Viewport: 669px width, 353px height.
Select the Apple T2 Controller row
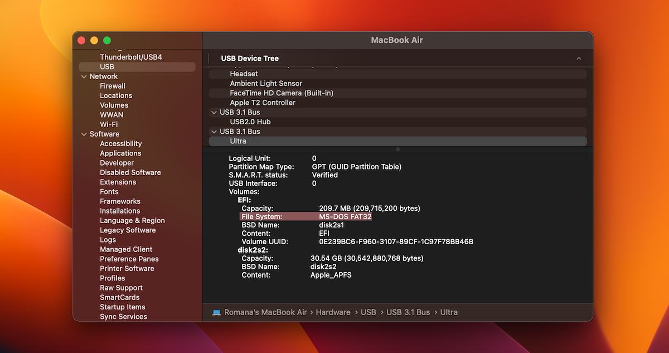(x=397, y=103)
